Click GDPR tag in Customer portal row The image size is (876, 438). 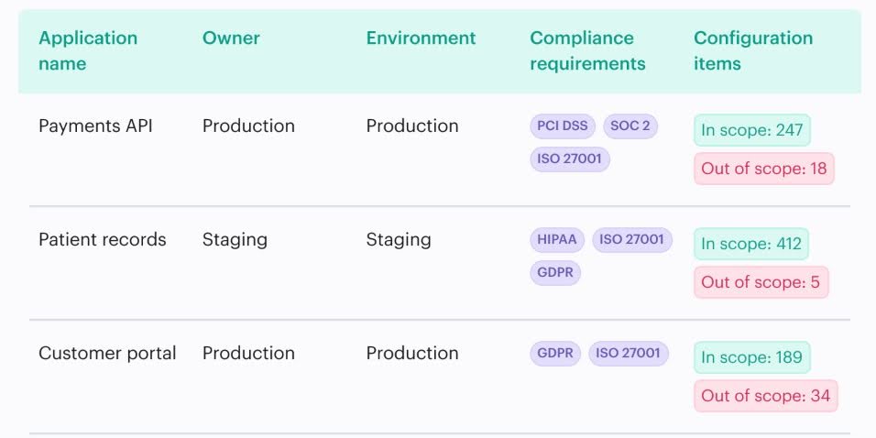[555, 353]
